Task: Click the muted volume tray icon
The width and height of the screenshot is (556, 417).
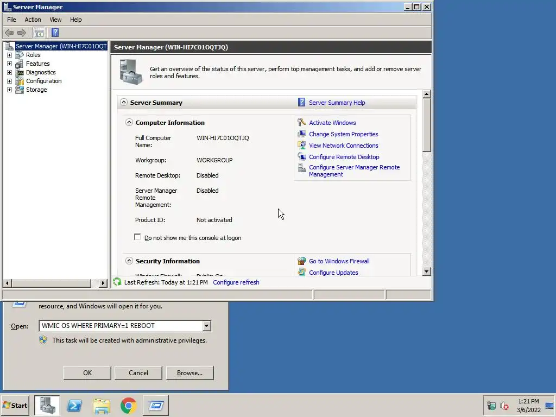Action: coord(504,405)
